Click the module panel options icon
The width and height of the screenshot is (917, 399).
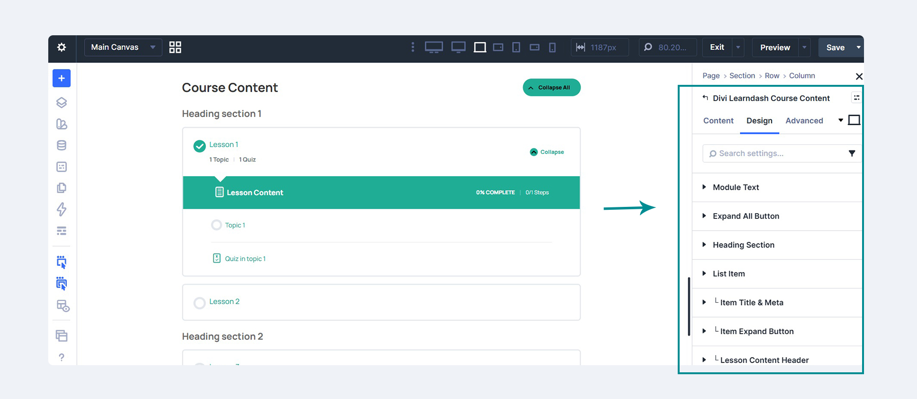(856, 98)
